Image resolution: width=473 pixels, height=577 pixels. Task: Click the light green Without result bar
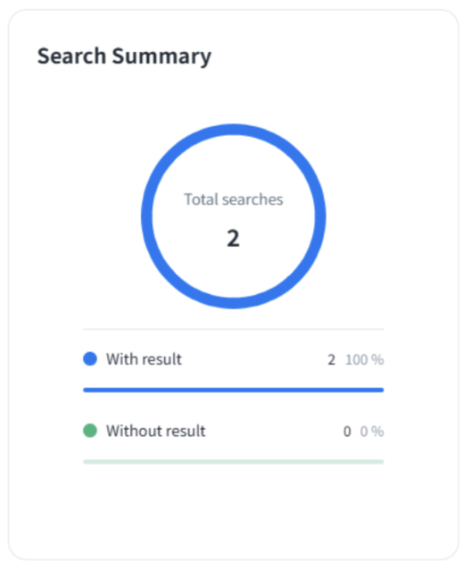click(234, 462)
